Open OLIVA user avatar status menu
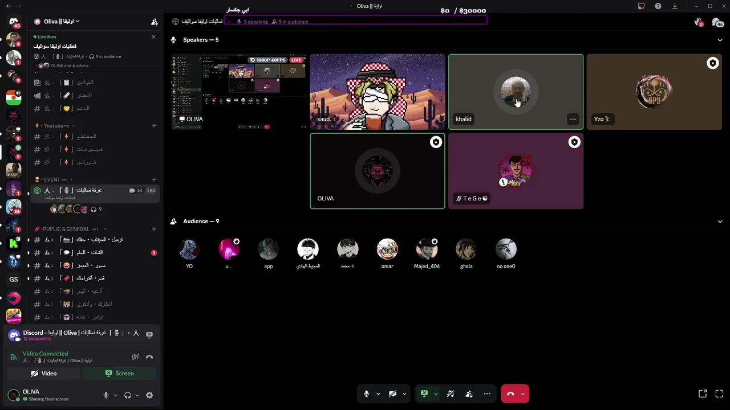 tap(14, 395)
